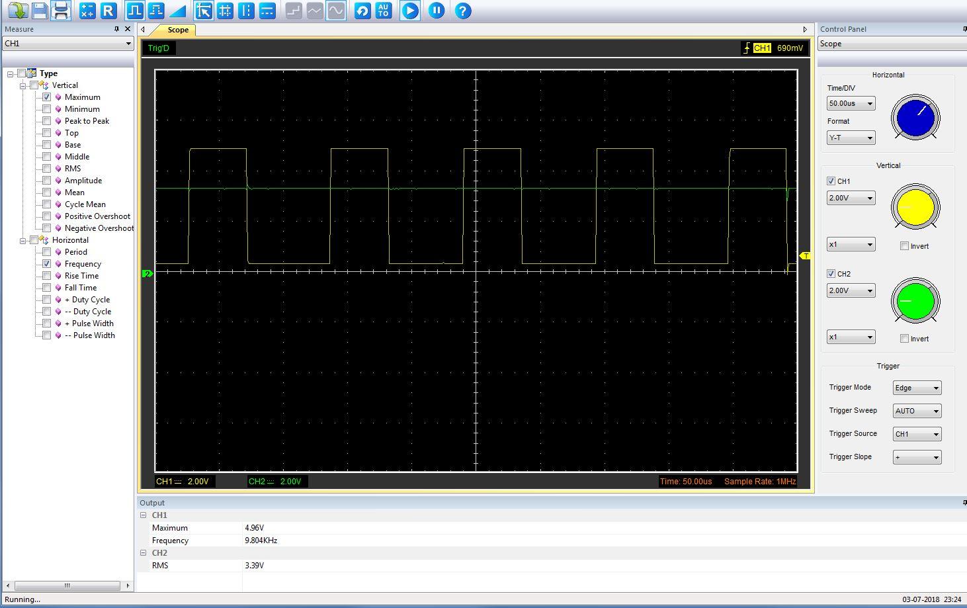Click the 'R' reference waveform icon
Image resolution: width=967 pixels, height=608 pixels.
tap(108, 11)
